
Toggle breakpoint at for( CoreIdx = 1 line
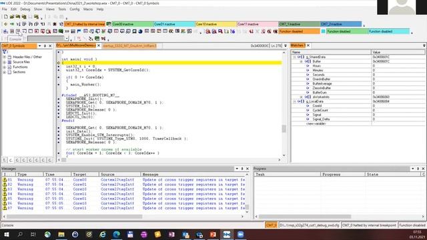(59, 153)
